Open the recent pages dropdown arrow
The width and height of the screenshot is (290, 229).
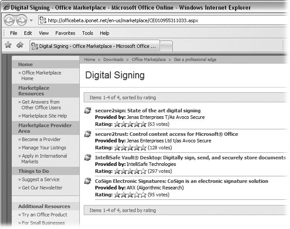(31, 20)
